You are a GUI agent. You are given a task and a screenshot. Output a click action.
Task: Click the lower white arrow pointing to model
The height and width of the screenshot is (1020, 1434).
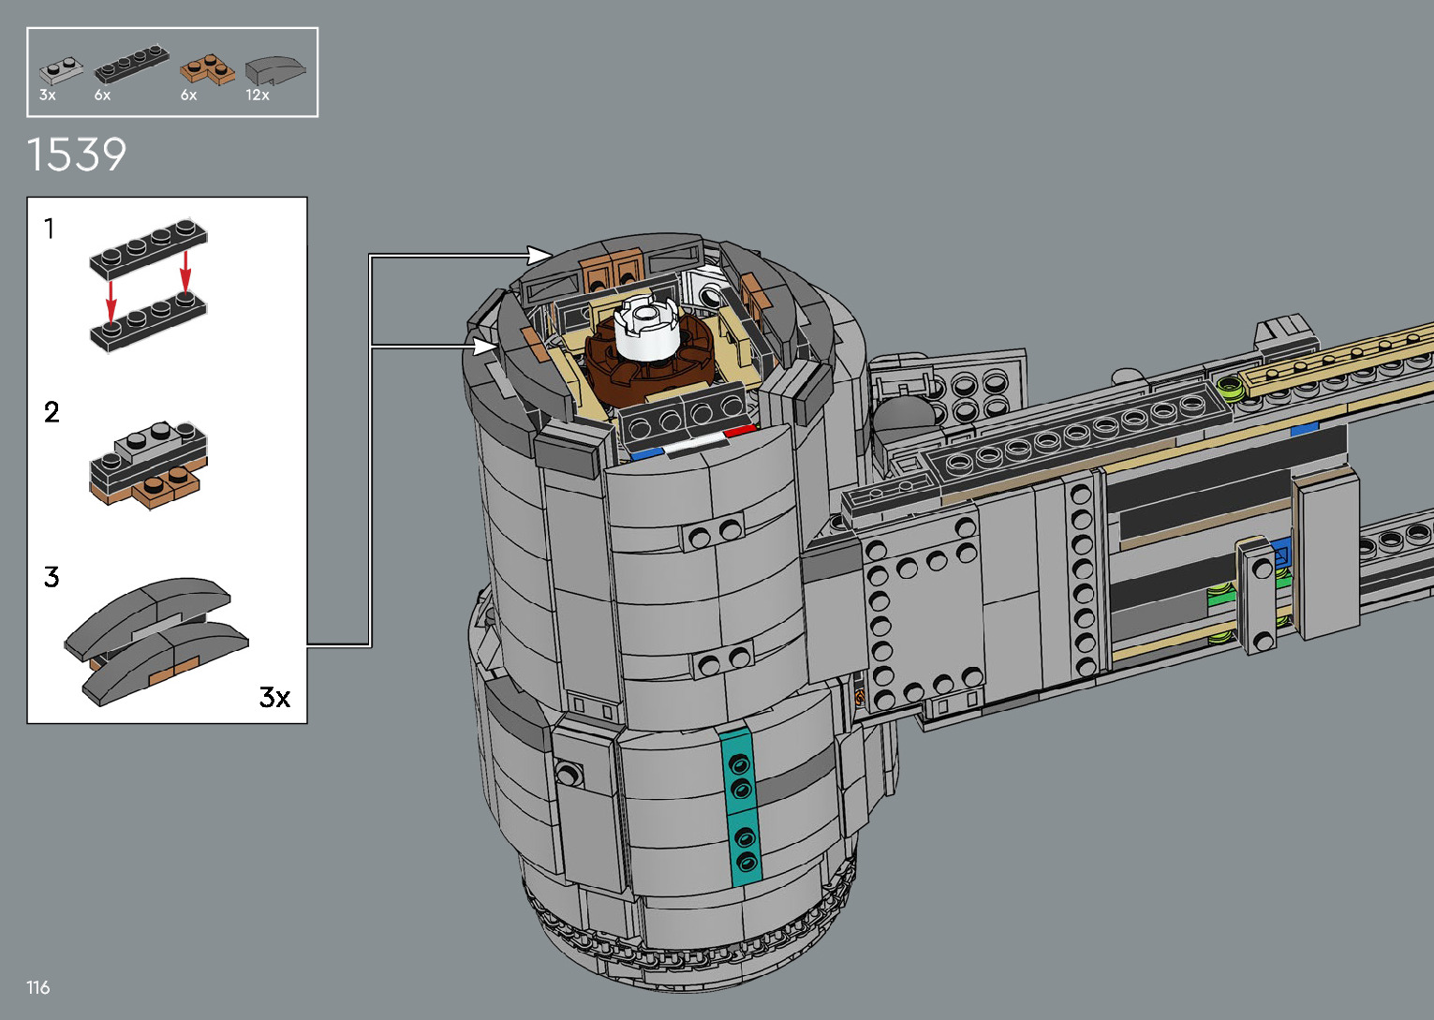pyautogui.click(x=484, y=347)
